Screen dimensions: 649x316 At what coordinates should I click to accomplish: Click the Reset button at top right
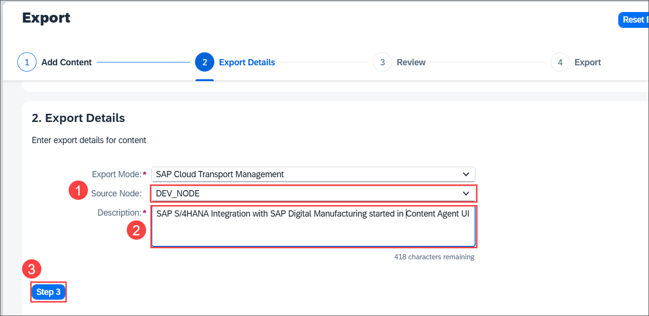pos(633,20)
